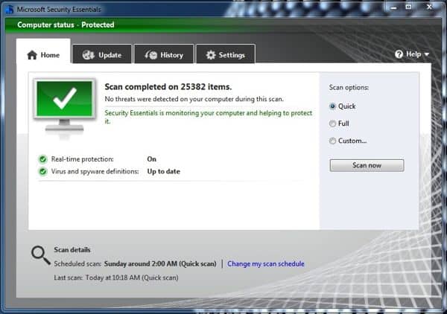
Task: Click the Update tab globe icon
Action: coord(89,55)
